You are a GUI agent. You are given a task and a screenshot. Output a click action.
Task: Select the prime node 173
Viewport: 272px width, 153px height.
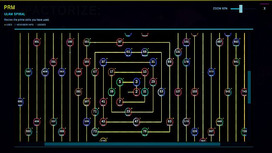(x=186, y=122)
